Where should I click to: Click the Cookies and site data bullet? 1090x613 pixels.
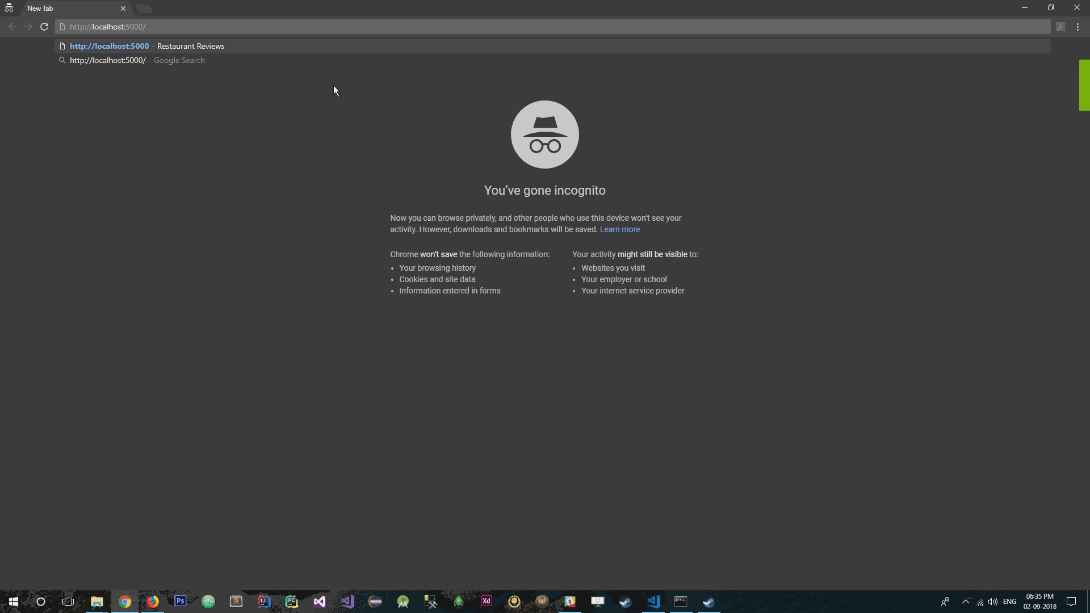click(437, 279)
